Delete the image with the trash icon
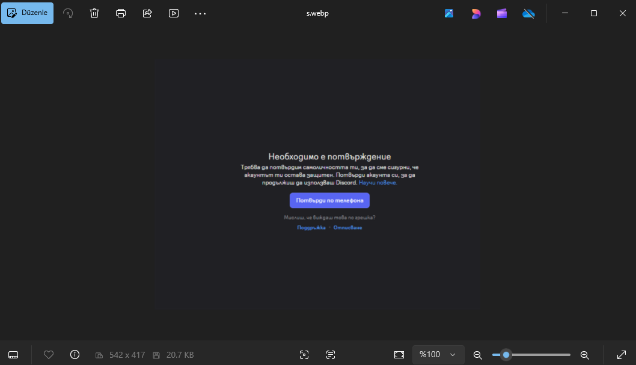This screenshot has height=365, width=636. (x=94, y=13)
